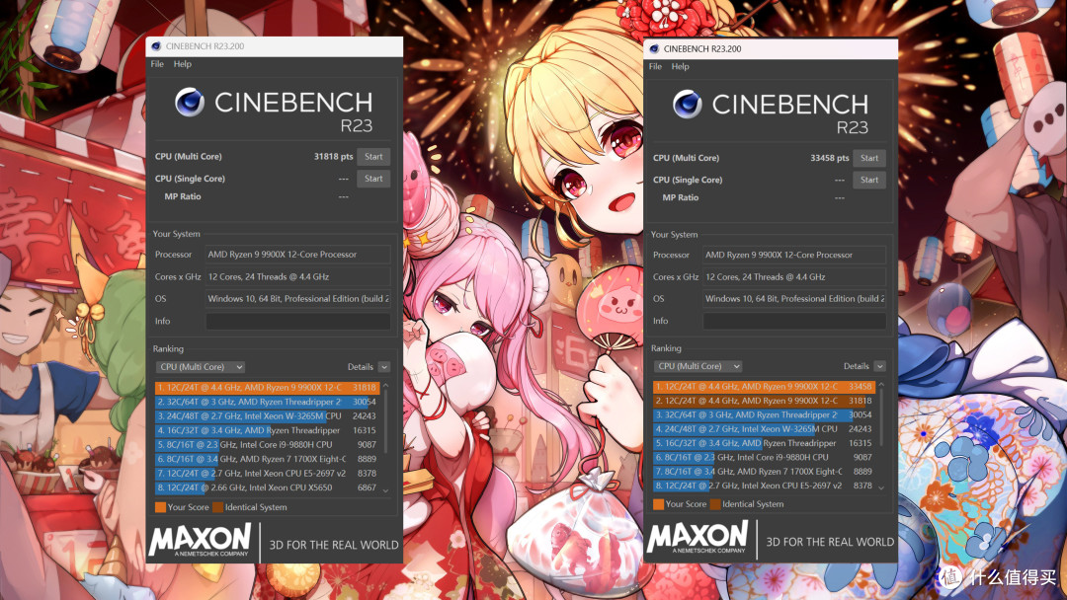Screen dimensions: 1067x600
Task: Select Threadripper 30054 row in right window
Action: tap(764, 414)
